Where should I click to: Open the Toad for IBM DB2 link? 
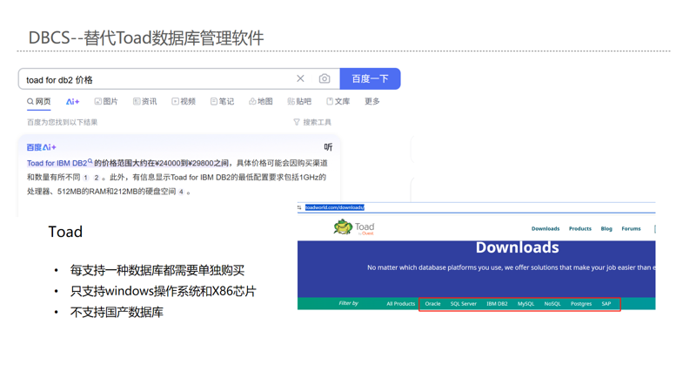click(x=59, y=163)
